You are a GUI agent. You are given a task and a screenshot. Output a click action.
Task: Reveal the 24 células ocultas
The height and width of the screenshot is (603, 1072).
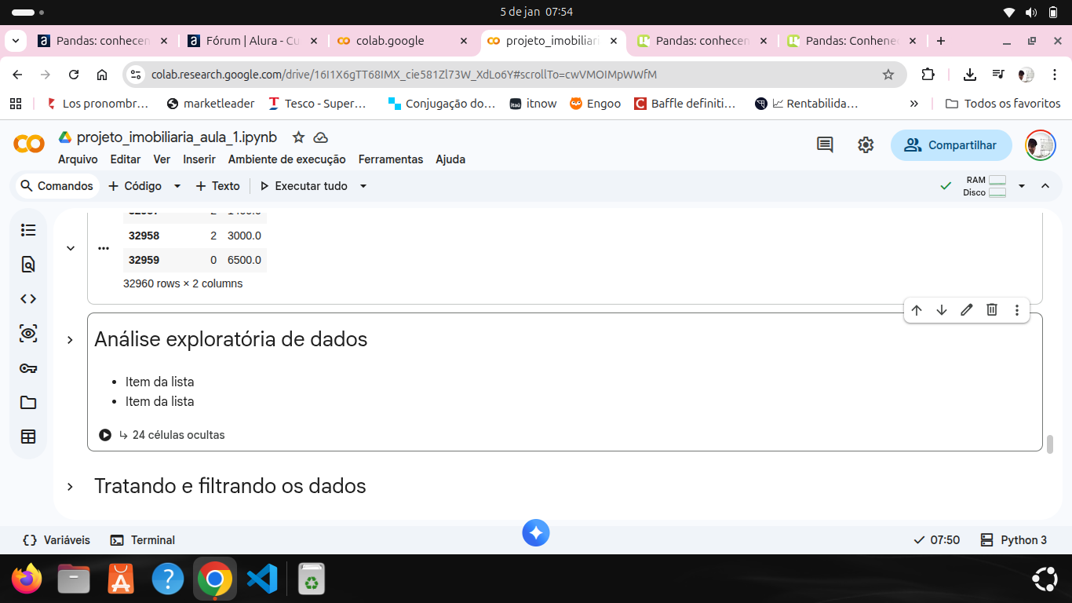(x=178, y=434)
